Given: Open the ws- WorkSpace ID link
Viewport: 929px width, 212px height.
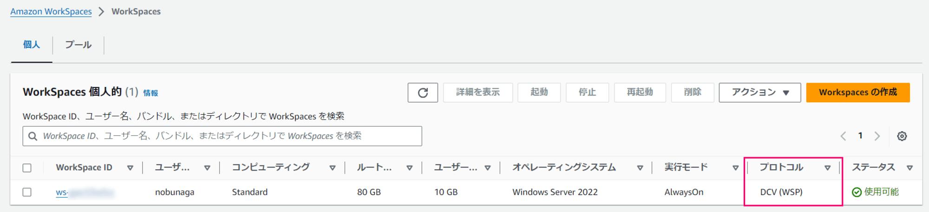Looking at the screenshot, I should coord(85,192).
